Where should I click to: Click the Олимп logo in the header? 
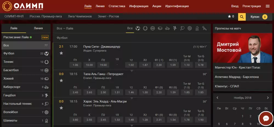click(x=23, y=6)
